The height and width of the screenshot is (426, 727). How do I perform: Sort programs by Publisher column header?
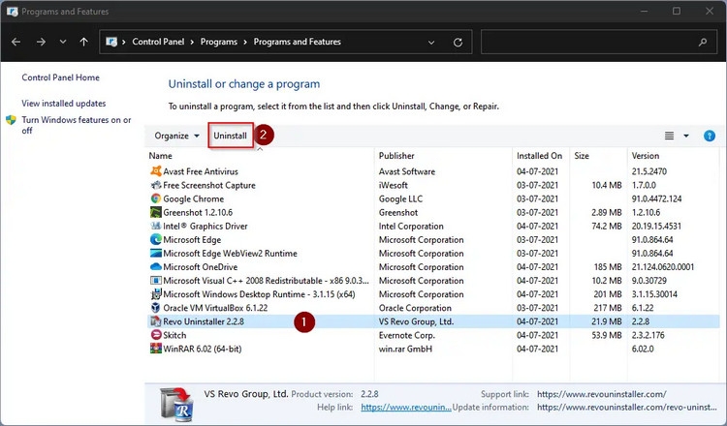(396, 155)
